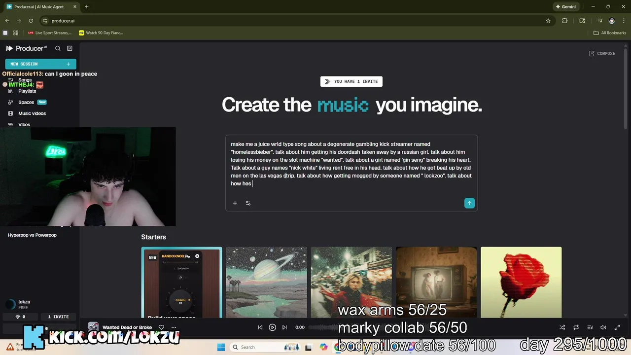This screenshot has height=355, width=631.
Task: Click the plus icon on New Session
Action: click(x=68, y=64)
